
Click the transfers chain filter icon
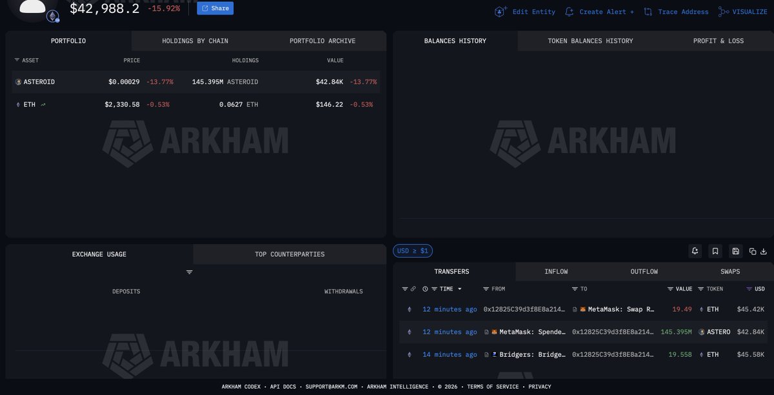pos(405,289)
